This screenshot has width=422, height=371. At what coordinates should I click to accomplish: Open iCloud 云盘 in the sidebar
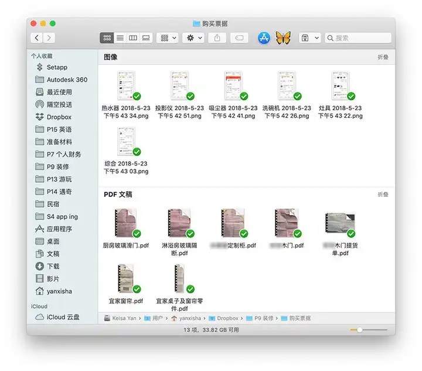pyautogui.click(x=57, y=317)
